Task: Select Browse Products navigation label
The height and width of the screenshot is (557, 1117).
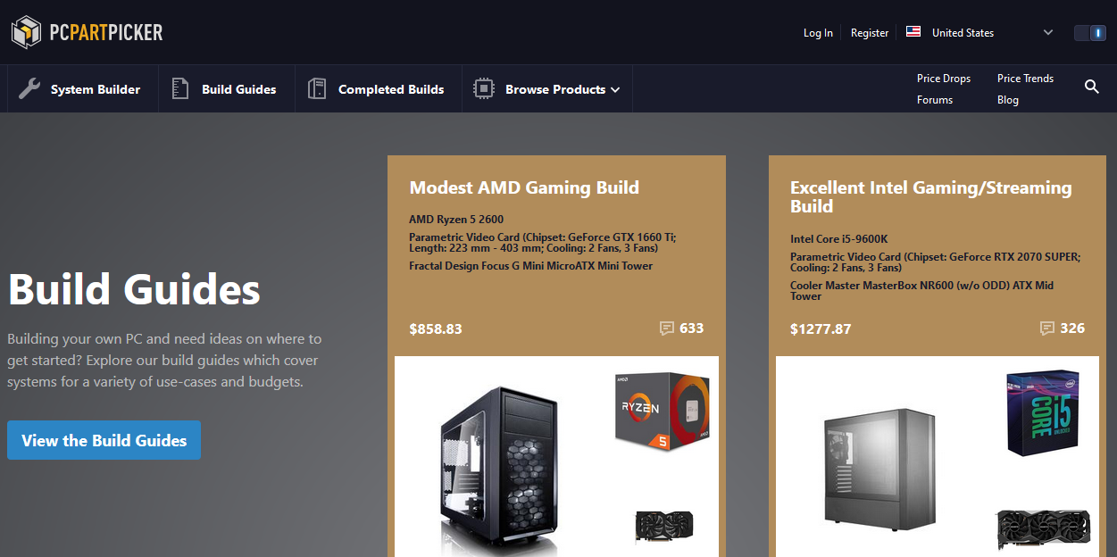Action: click(x=555, y=89)
